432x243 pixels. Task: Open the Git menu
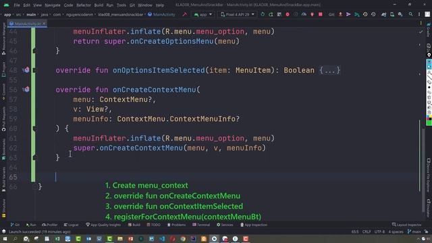(x=132, y=5)
